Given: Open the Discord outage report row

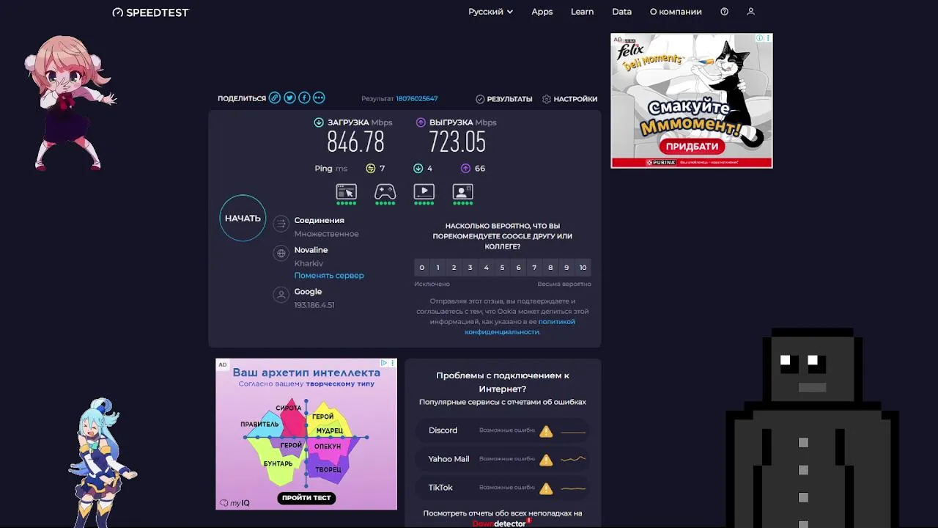Looking at the screenshot, I should [x=503, y=430].
